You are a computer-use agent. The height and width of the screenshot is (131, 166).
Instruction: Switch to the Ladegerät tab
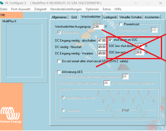(x=110, y=17)
